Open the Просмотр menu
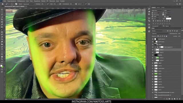 click(52, 1)
